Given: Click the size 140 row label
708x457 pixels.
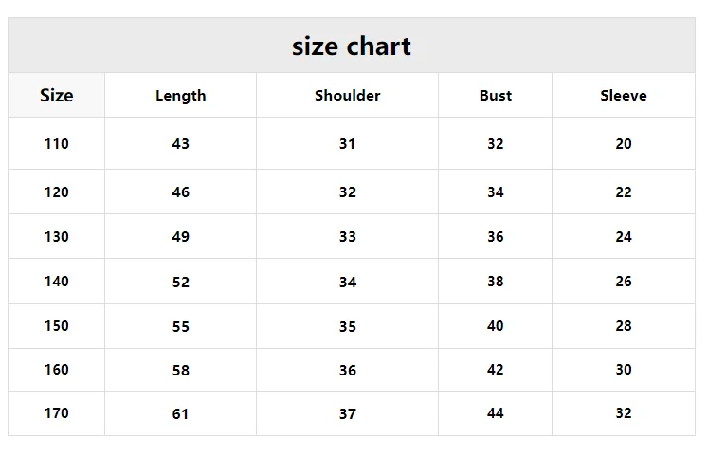Looking at the screenshot, I should (x=57, y=281).
